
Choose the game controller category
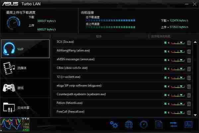coord(25,88)
